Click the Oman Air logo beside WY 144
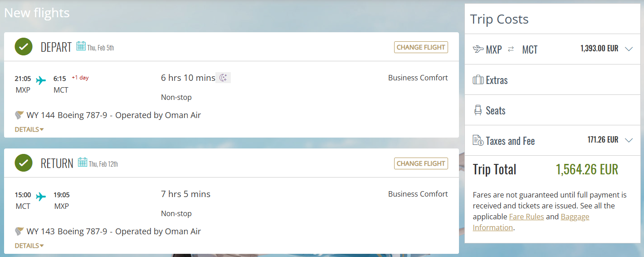This screenshot has height=257, width=644. click(x=20, y=115)
